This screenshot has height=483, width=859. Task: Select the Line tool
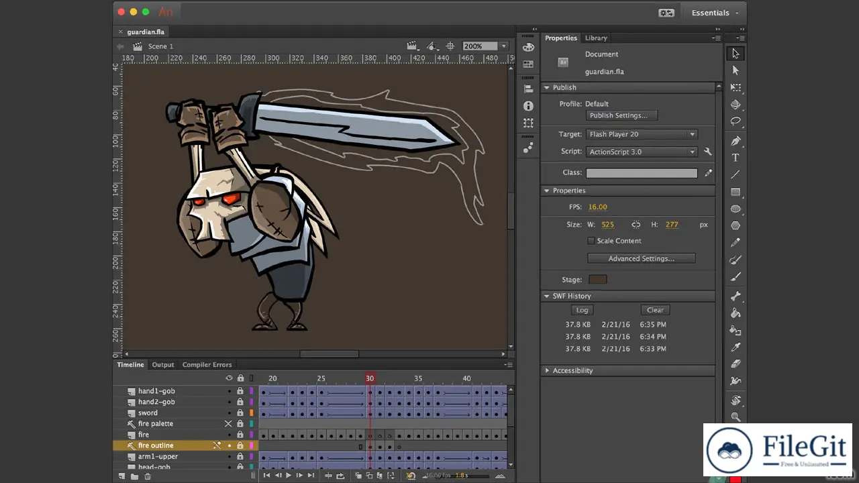[x=736, y=174]
